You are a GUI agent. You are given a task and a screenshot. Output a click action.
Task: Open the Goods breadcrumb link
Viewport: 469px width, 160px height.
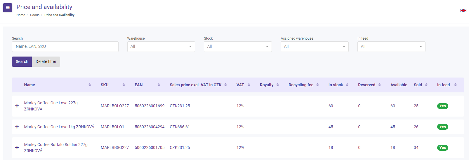(x=35, y=15)
